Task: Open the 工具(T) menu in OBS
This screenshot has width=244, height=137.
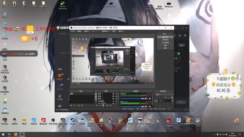Action: [x=114, y=31]
